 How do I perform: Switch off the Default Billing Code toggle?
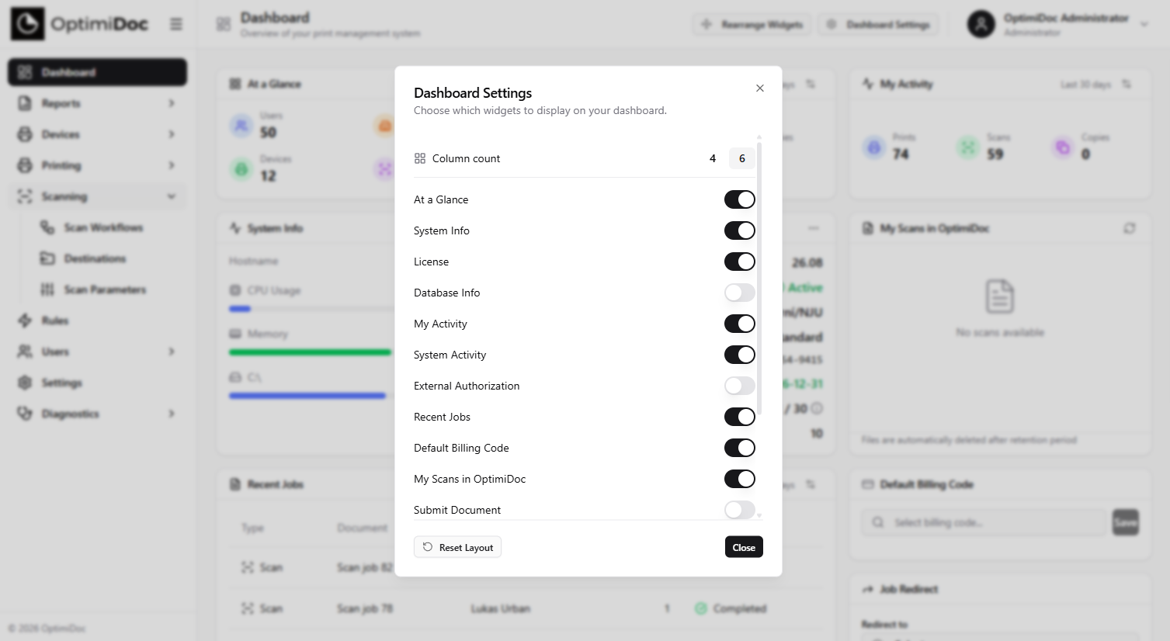740,448
